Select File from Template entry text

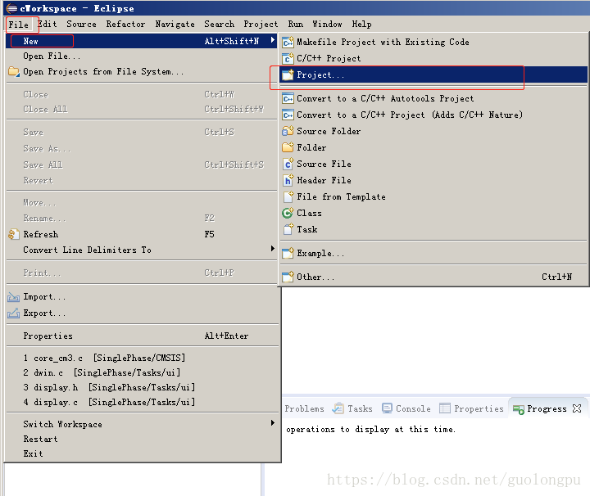coord(341,196)
